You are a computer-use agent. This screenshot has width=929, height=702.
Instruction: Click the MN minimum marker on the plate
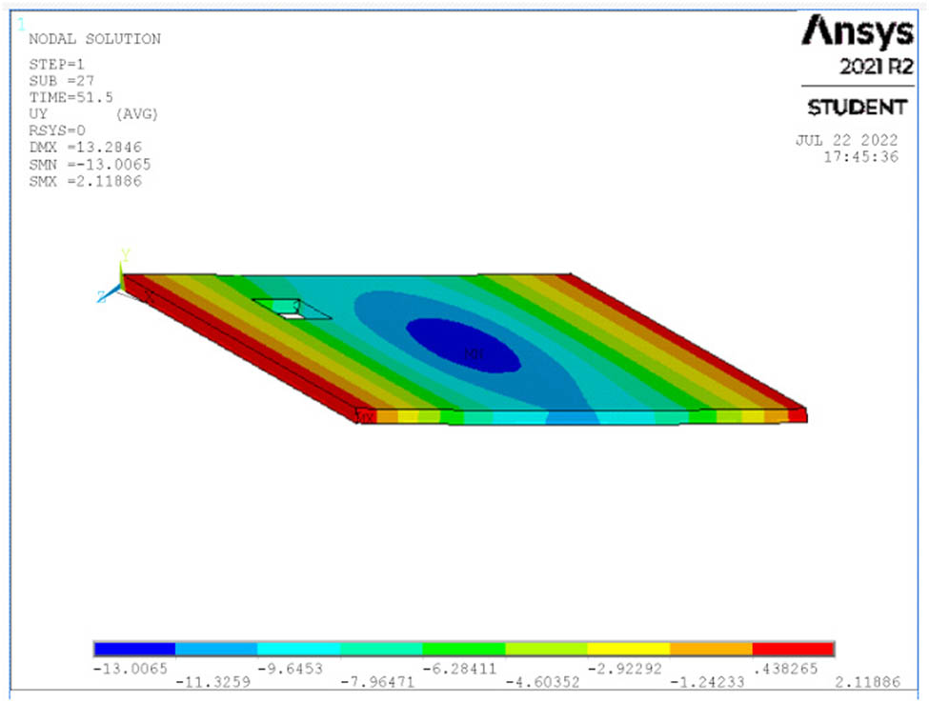[473, 353]
